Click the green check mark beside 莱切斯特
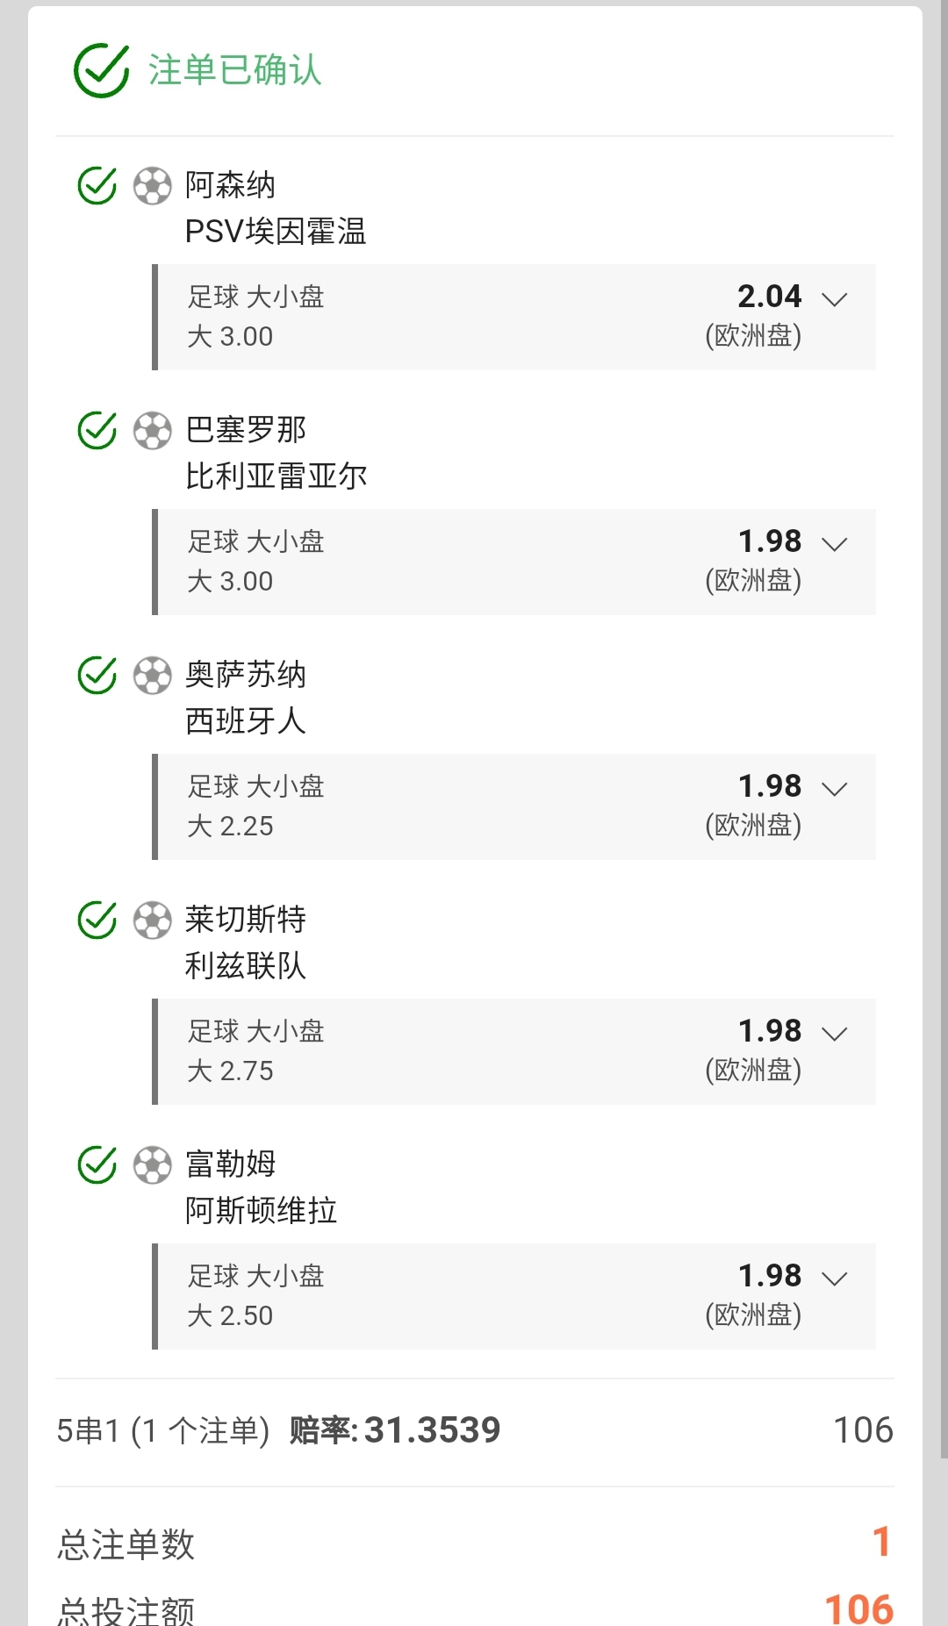This screenshot has width=948, height=1626. pyautogui.click(x=97, y=920)
